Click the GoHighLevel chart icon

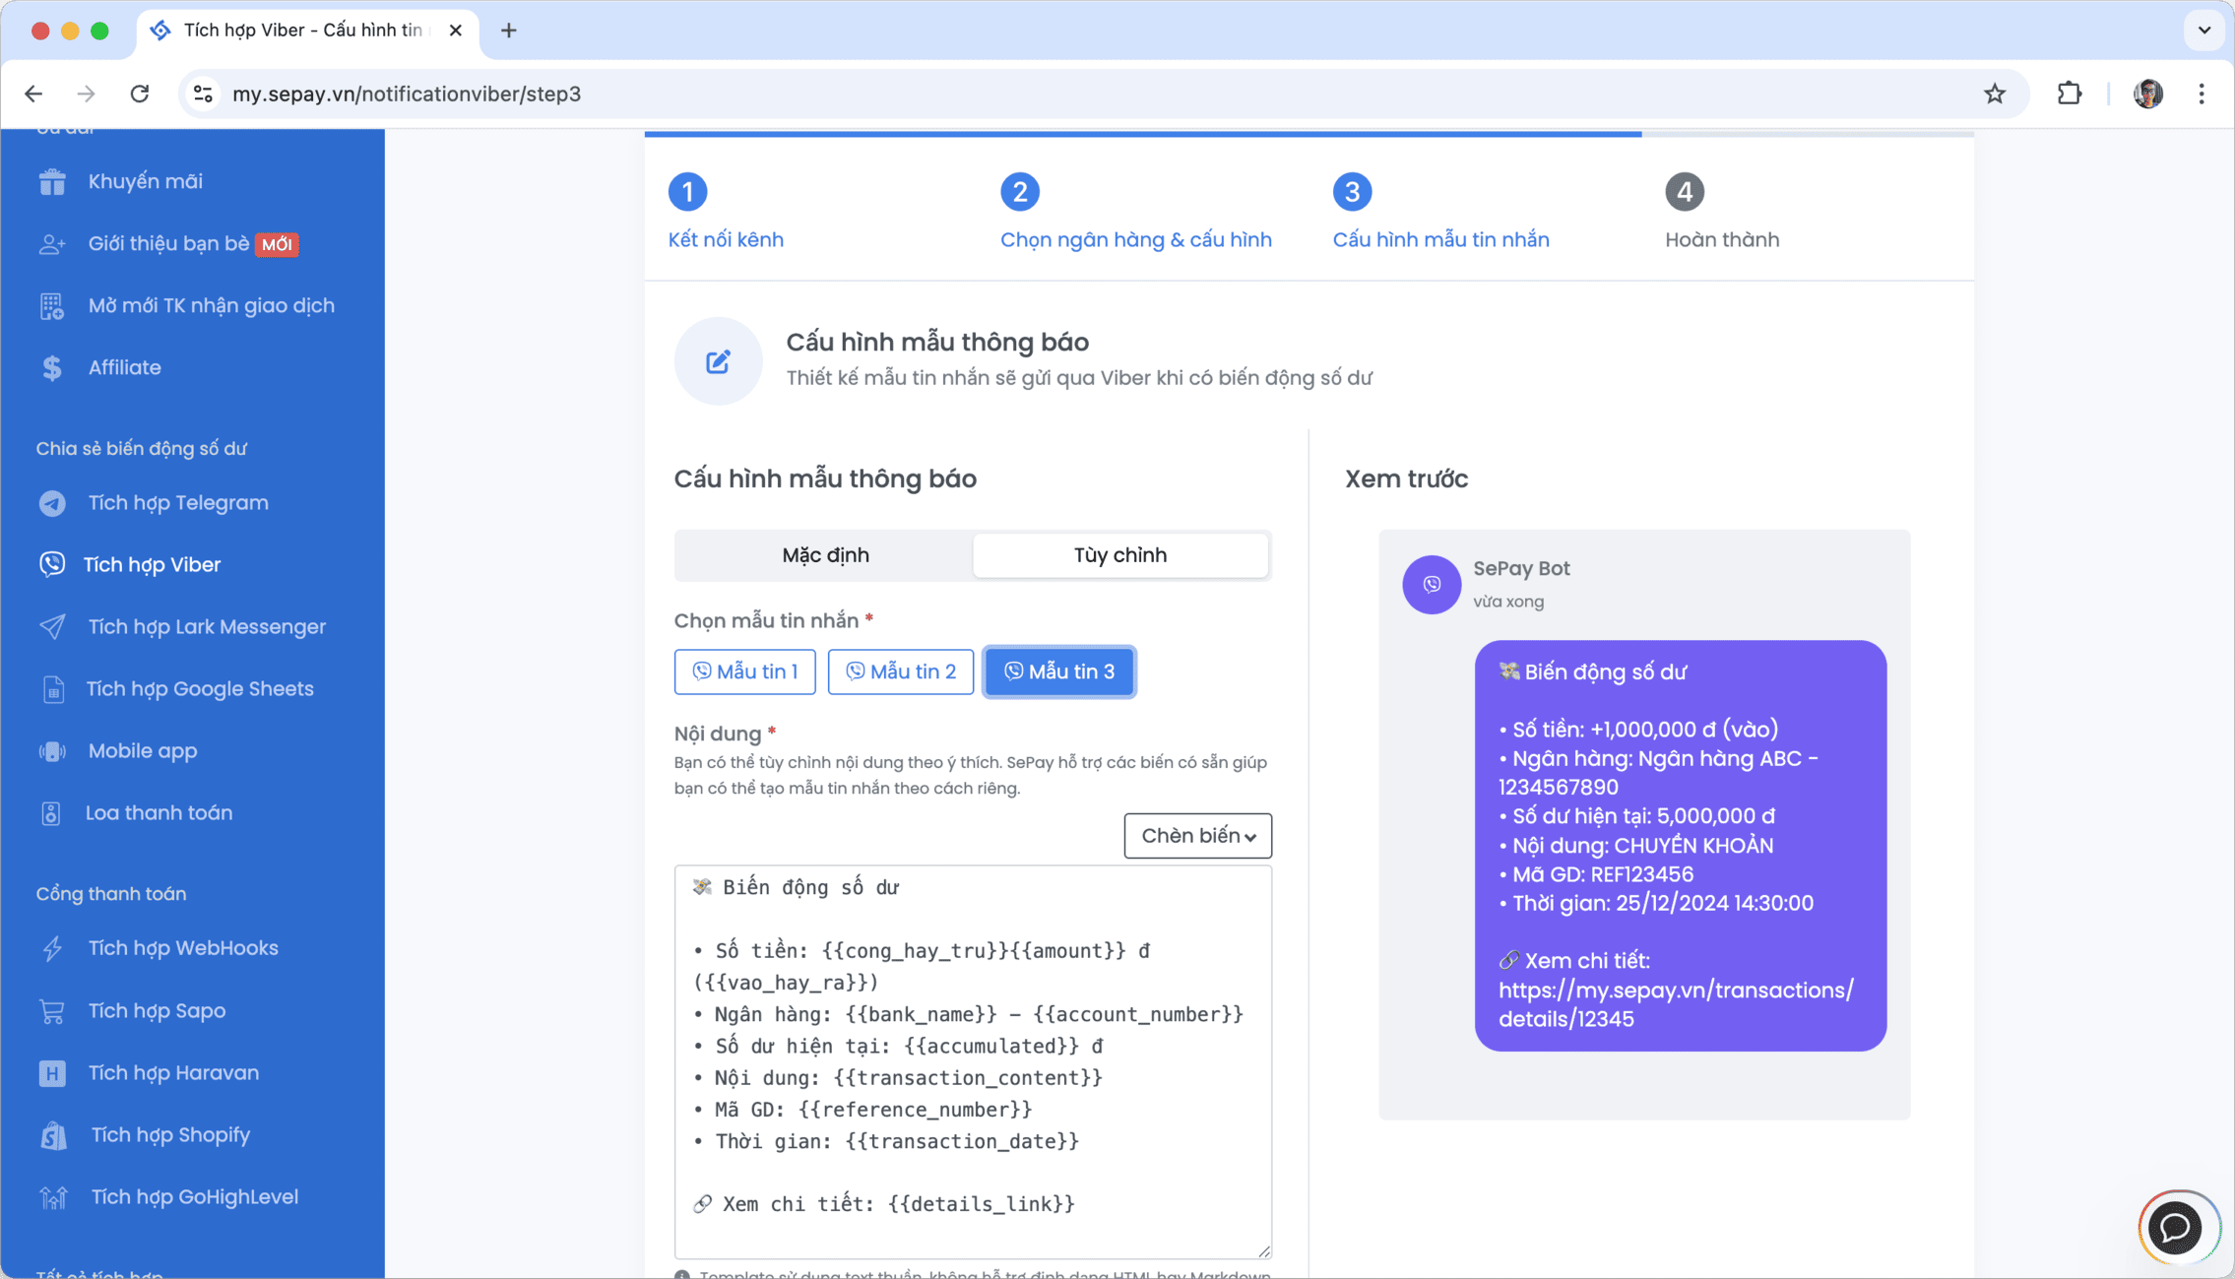click(54, 1197)
